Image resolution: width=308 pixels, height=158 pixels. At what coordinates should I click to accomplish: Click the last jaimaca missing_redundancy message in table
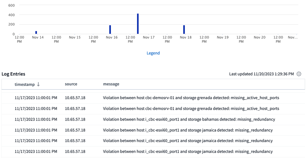coord(188,152)
